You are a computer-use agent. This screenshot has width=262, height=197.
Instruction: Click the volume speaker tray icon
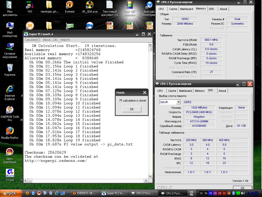[243, 193]
